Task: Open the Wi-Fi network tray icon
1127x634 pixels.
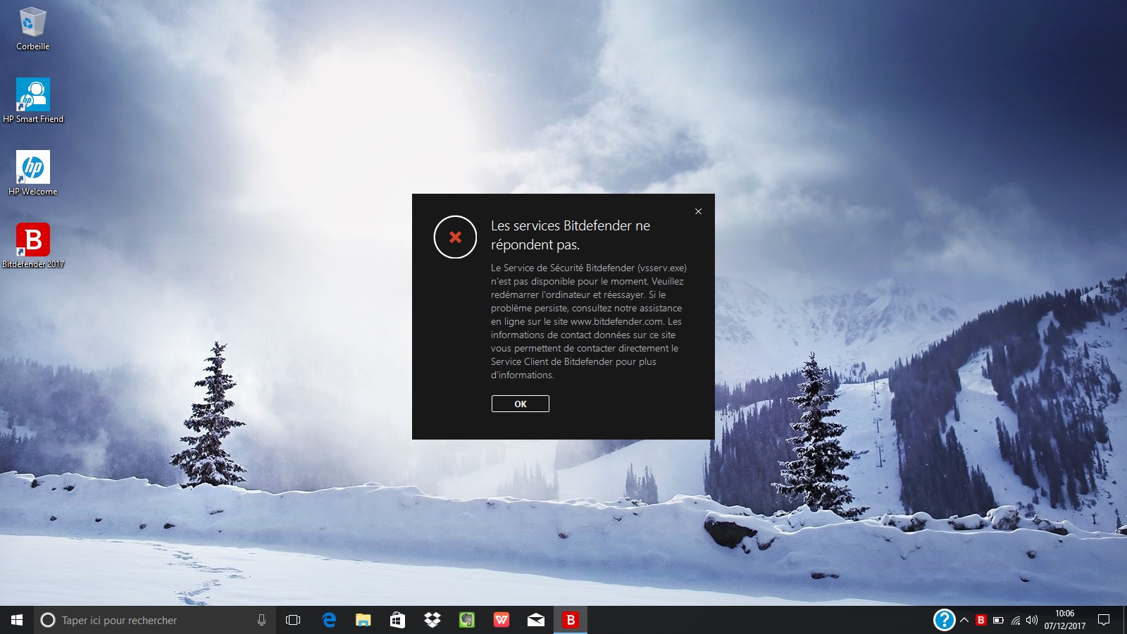Action: coord(1016,620)
